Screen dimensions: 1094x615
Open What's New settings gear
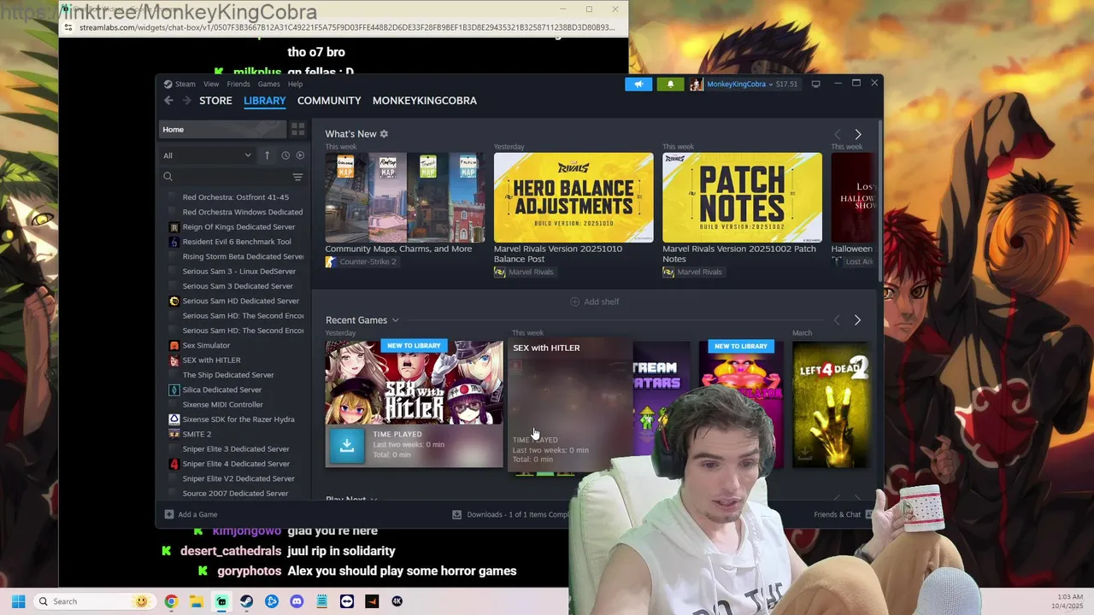[384, 134]
